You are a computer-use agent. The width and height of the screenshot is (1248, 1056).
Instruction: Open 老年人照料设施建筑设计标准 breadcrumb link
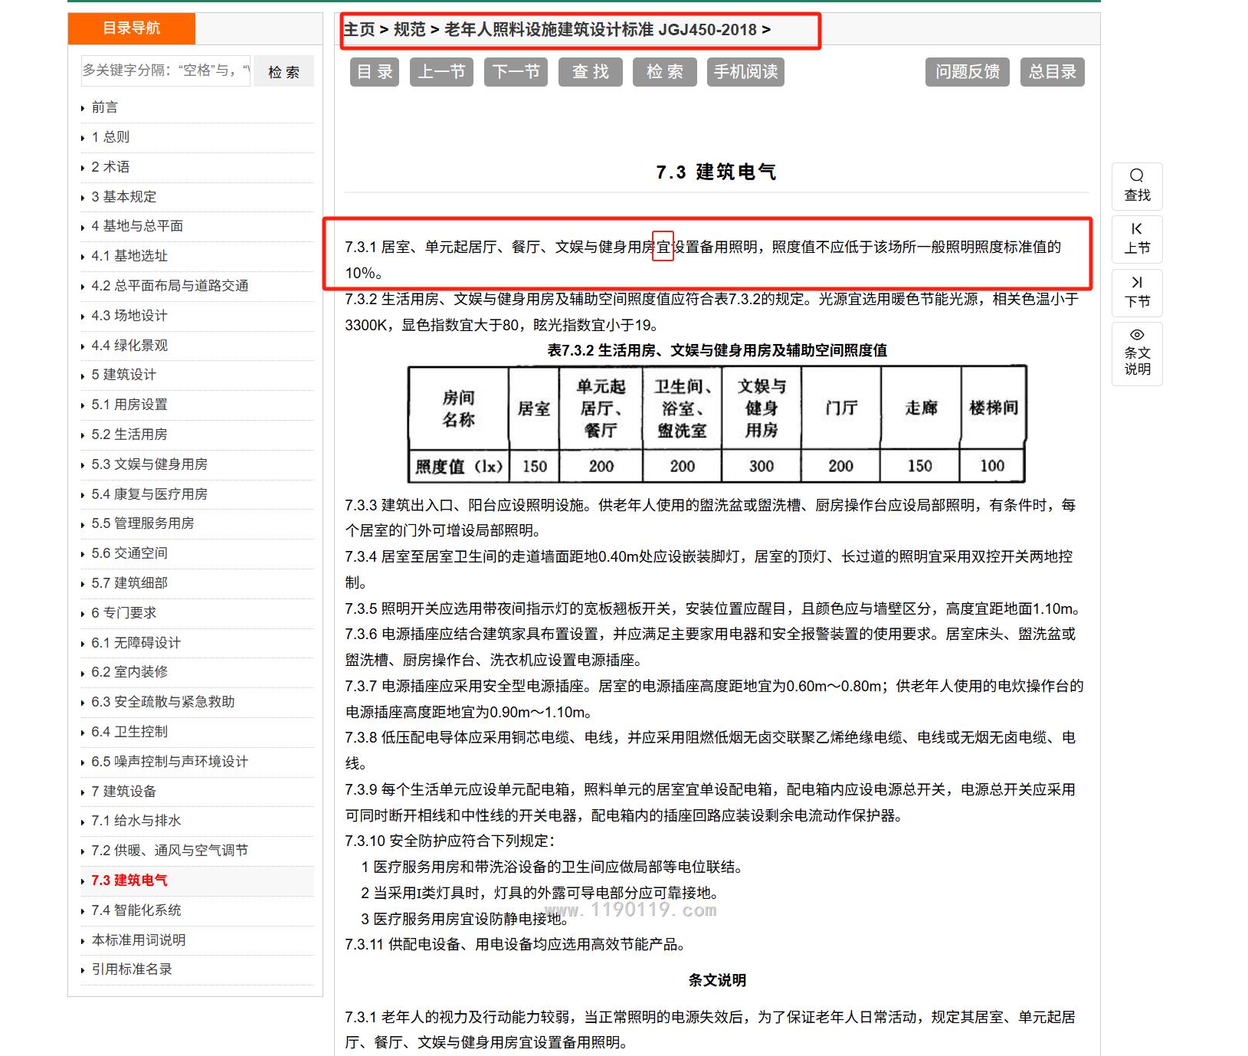coord(601,30)
